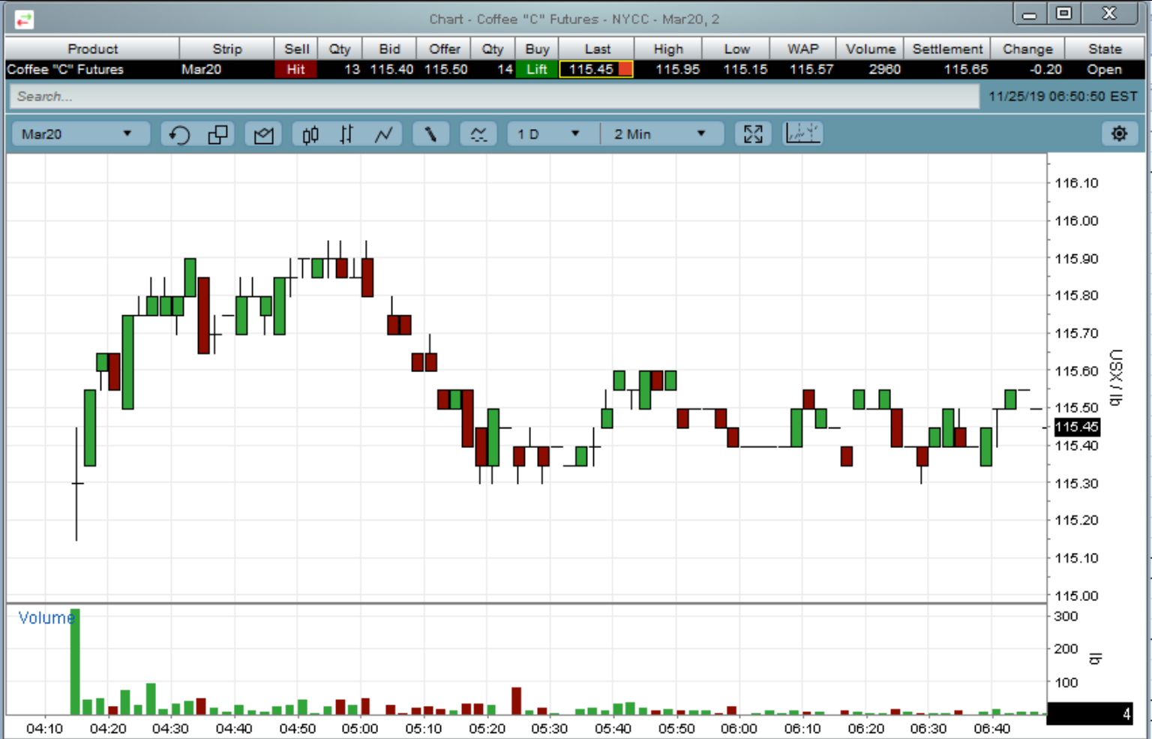Click the Change column header
The image size is (1152, 739).
click(1027, 49)
